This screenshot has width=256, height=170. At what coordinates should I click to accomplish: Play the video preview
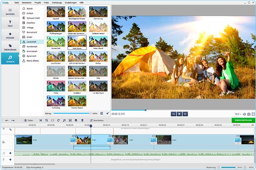click(x=179, y=114)
